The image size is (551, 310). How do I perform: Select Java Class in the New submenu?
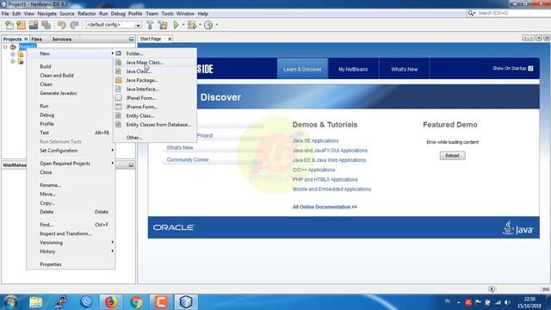click(155, 71)
